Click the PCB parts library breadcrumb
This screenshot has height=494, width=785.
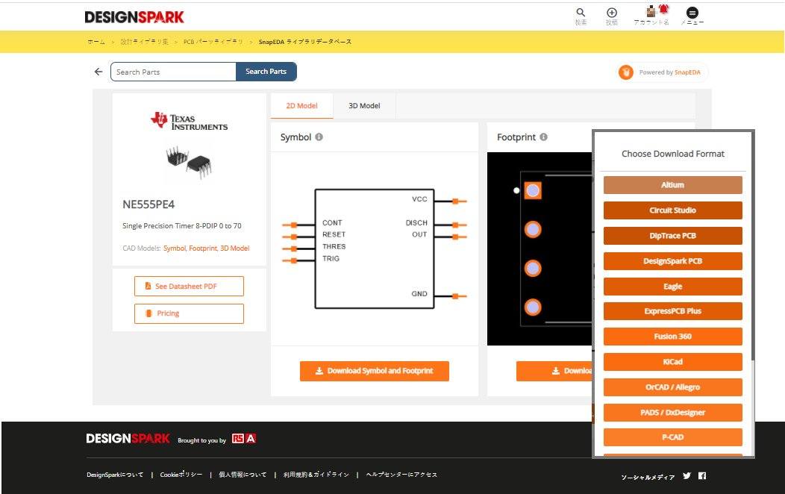pos(213,42)
